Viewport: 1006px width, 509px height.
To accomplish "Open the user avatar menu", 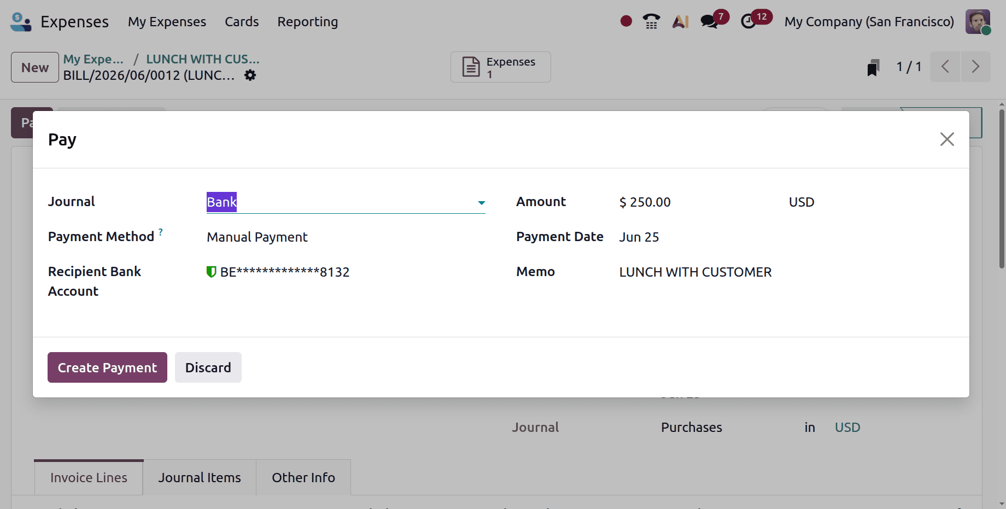I will [x=978, y=22].
